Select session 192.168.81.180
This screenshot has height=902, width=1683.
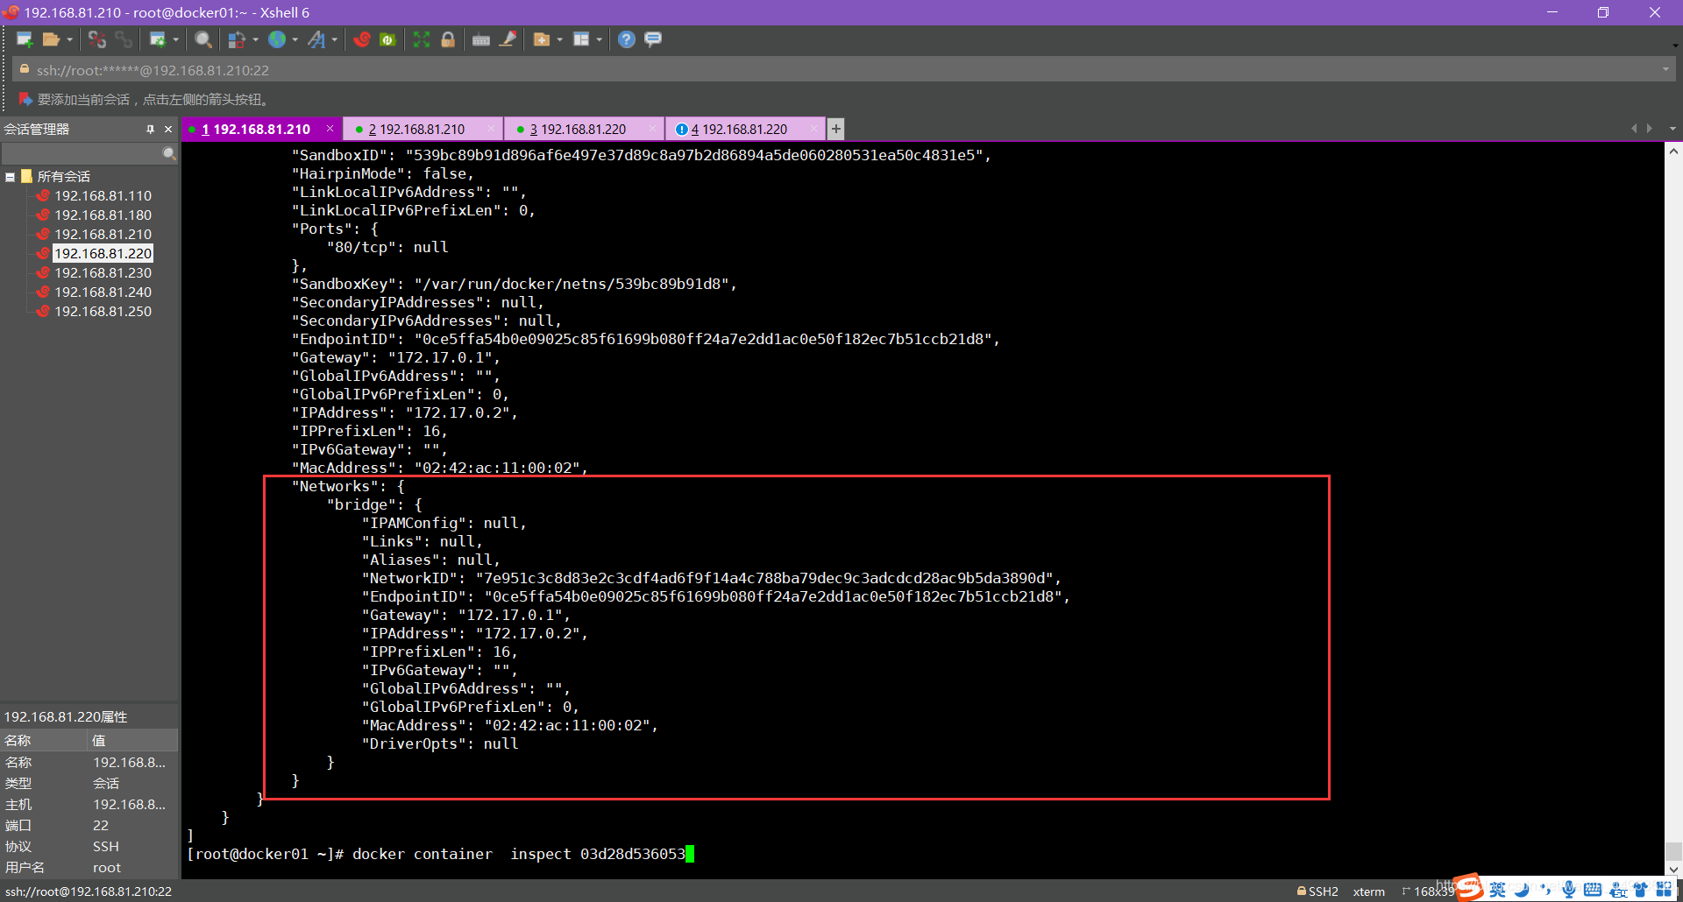[x=103, y=215]
